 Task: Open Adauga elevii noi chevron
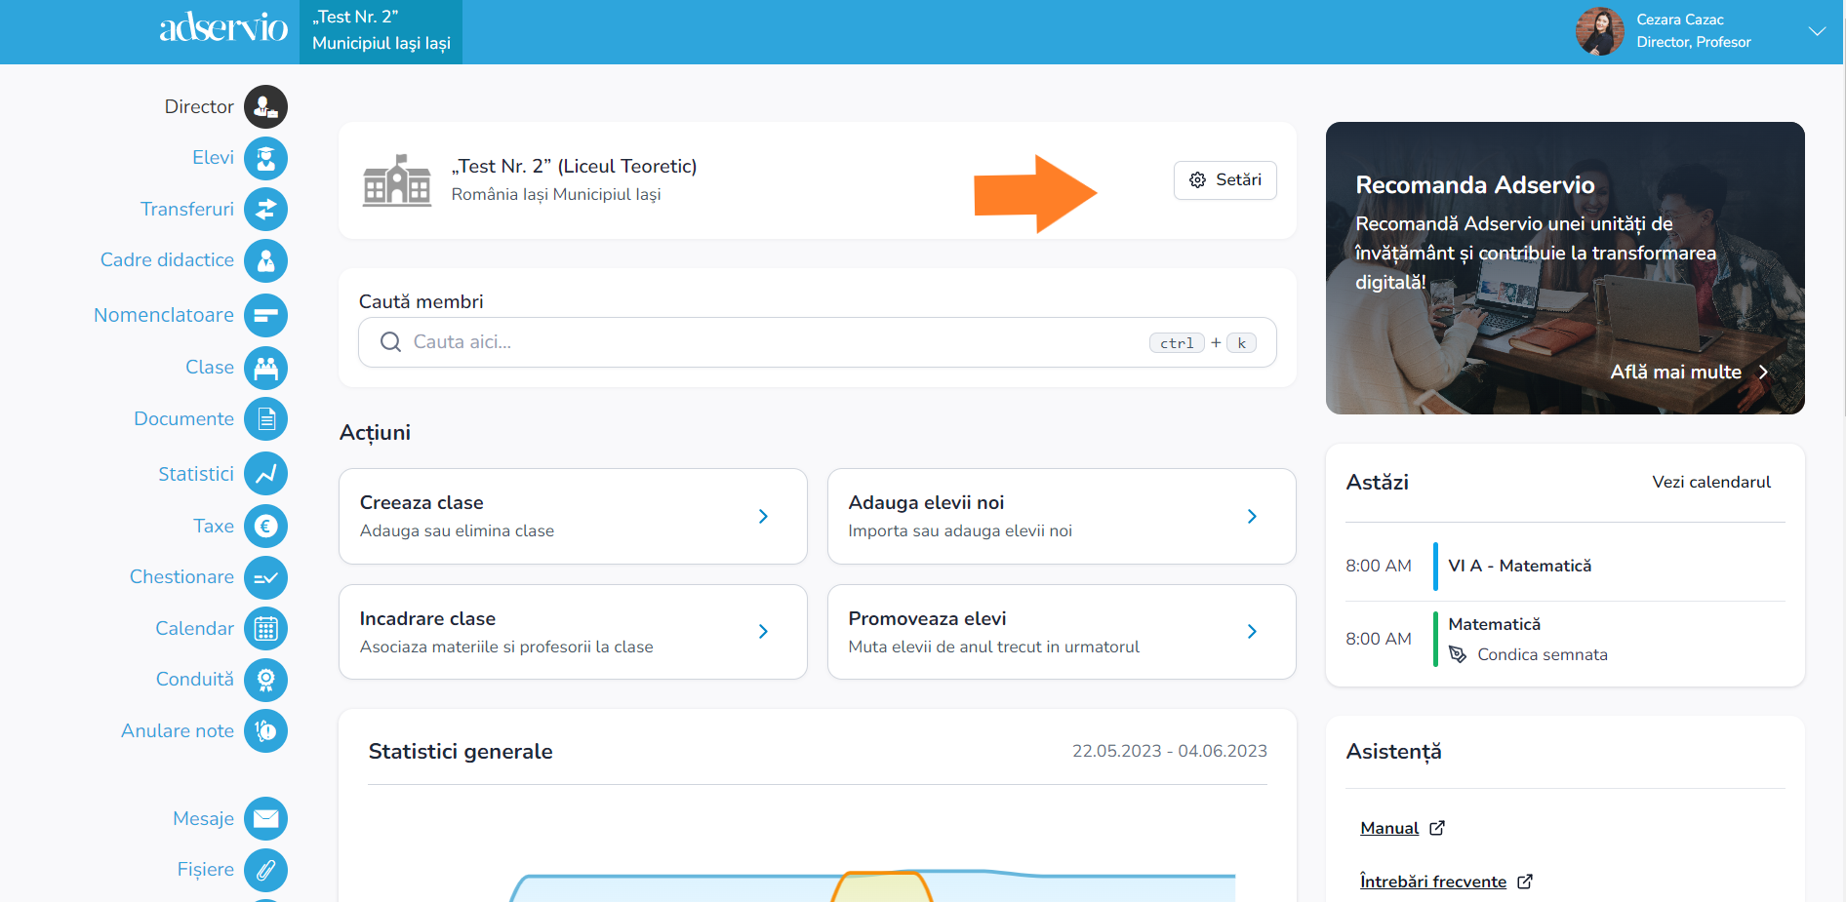[1252, 516]
